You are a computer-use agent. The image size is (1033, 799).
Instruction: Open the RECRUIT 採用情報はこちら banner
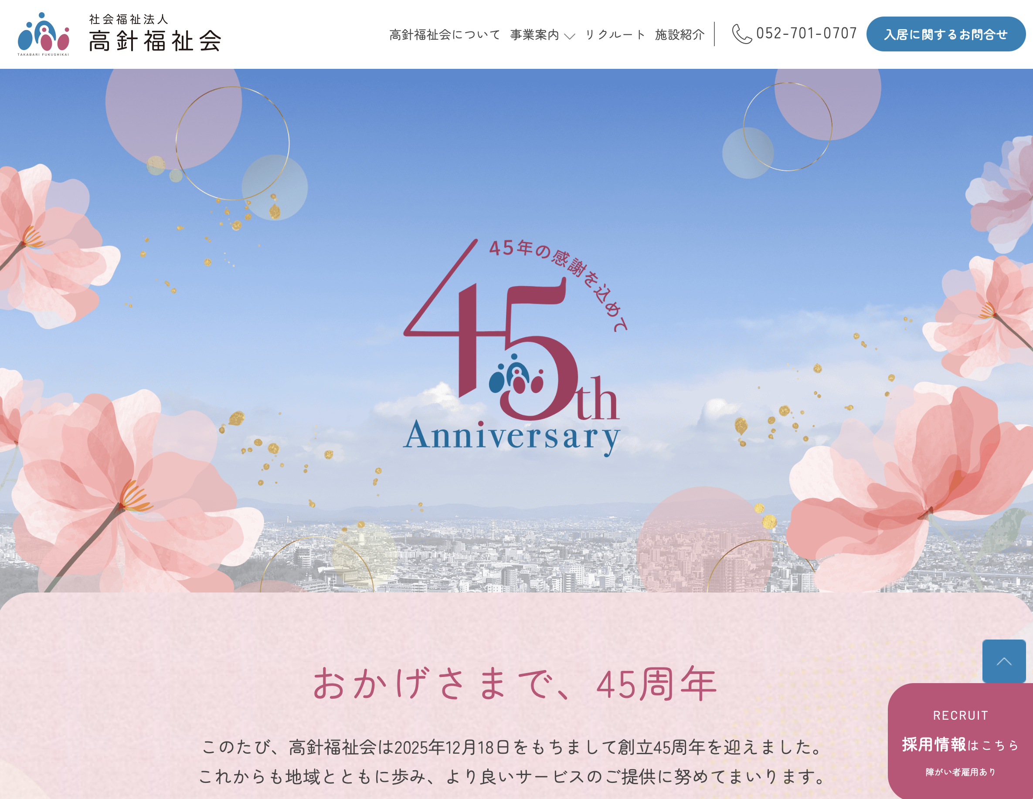pyautogui.click(x=960, y=741)
